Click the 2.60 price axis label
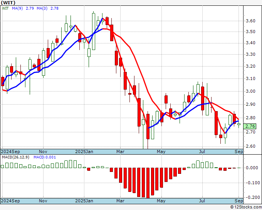Image resolution: width=262 pixels, height=210 pixels. tap(250, 146)
